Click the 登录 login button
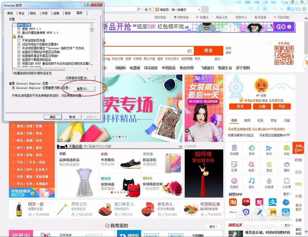Viewport: 308px width, 237px height. (x=240, y=106)
